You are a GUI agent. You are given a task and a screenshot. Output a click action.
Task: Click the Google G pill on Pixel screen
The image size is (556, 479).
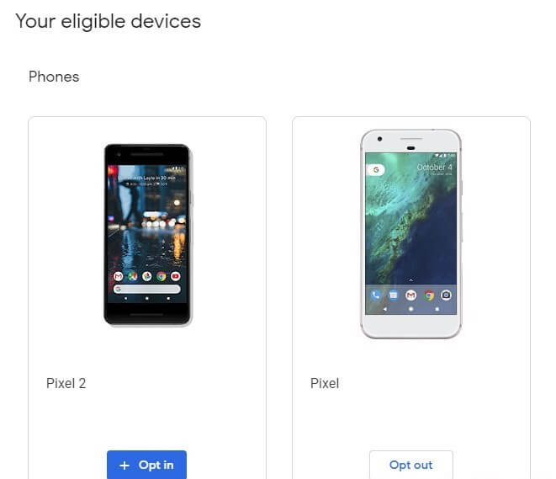coord(375,170)
